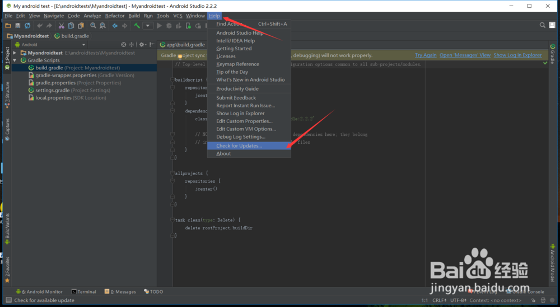Image resolution: width=560 pixels, height=307 pixels.
Task: Choose Show Log in Explorer menu item
Action: click(249, 114)
